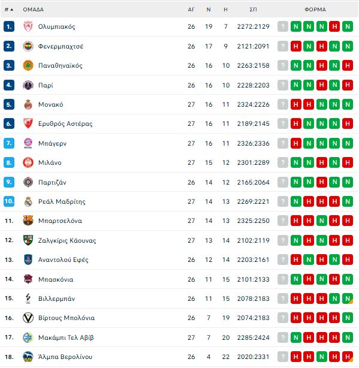Image resolution: width=359 pixels, height=368 pixels.
Task: Click the Μπάγερν club logo
Action: (x=28, y=143)
